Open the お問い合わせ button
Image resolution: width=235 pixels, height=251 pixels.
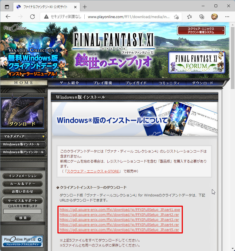point(22,191)
